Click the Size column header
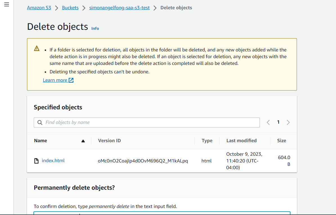336x215 pixels. 281,141
